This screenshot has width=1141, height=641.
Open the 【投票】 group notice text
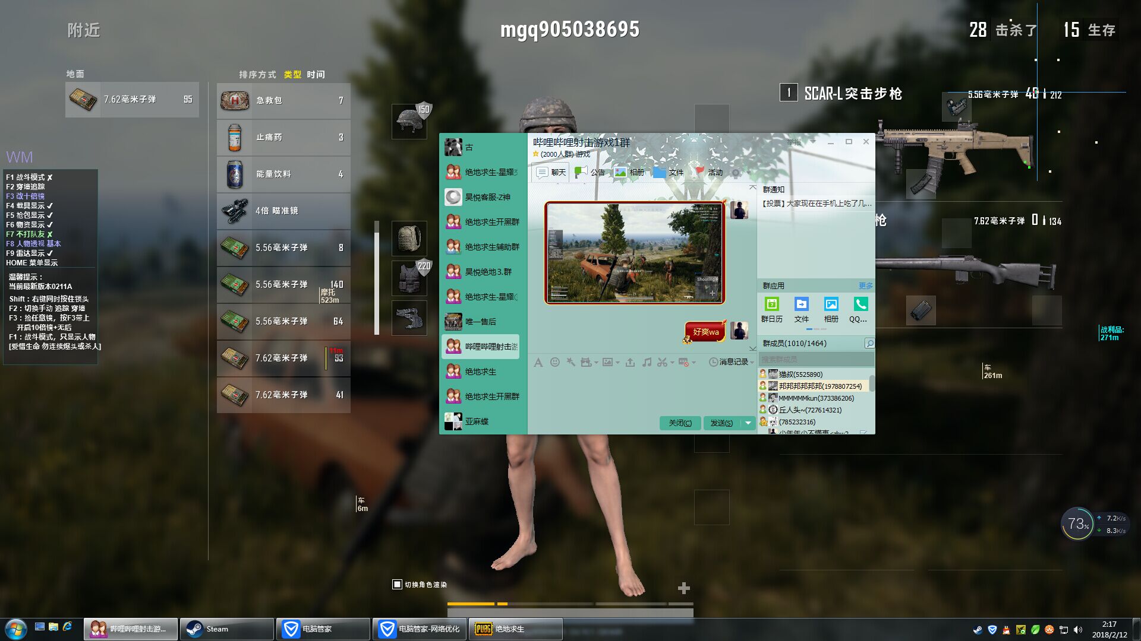pyautogui.click(x=817, y=203)
